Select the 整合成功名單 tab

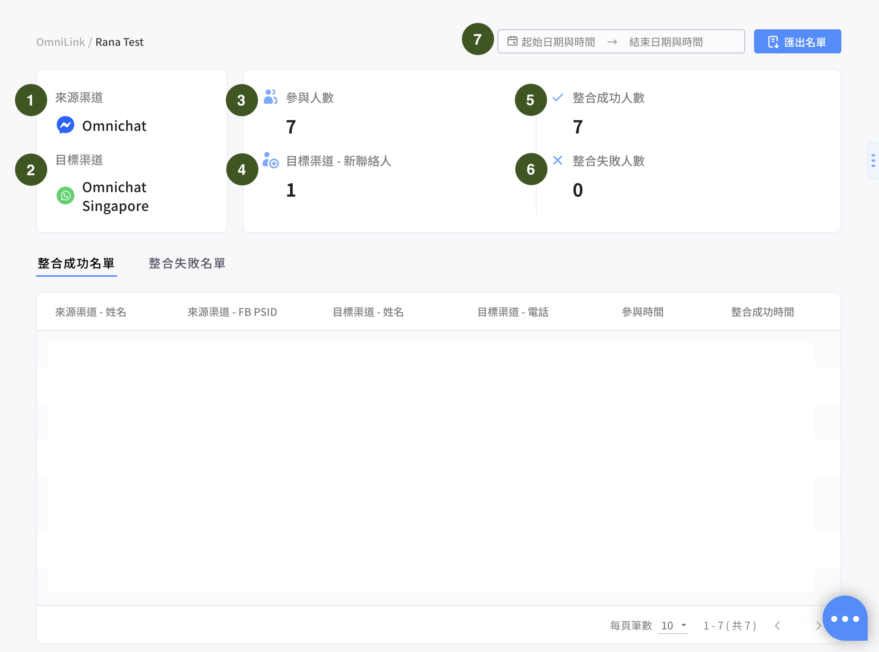[76, 263]
